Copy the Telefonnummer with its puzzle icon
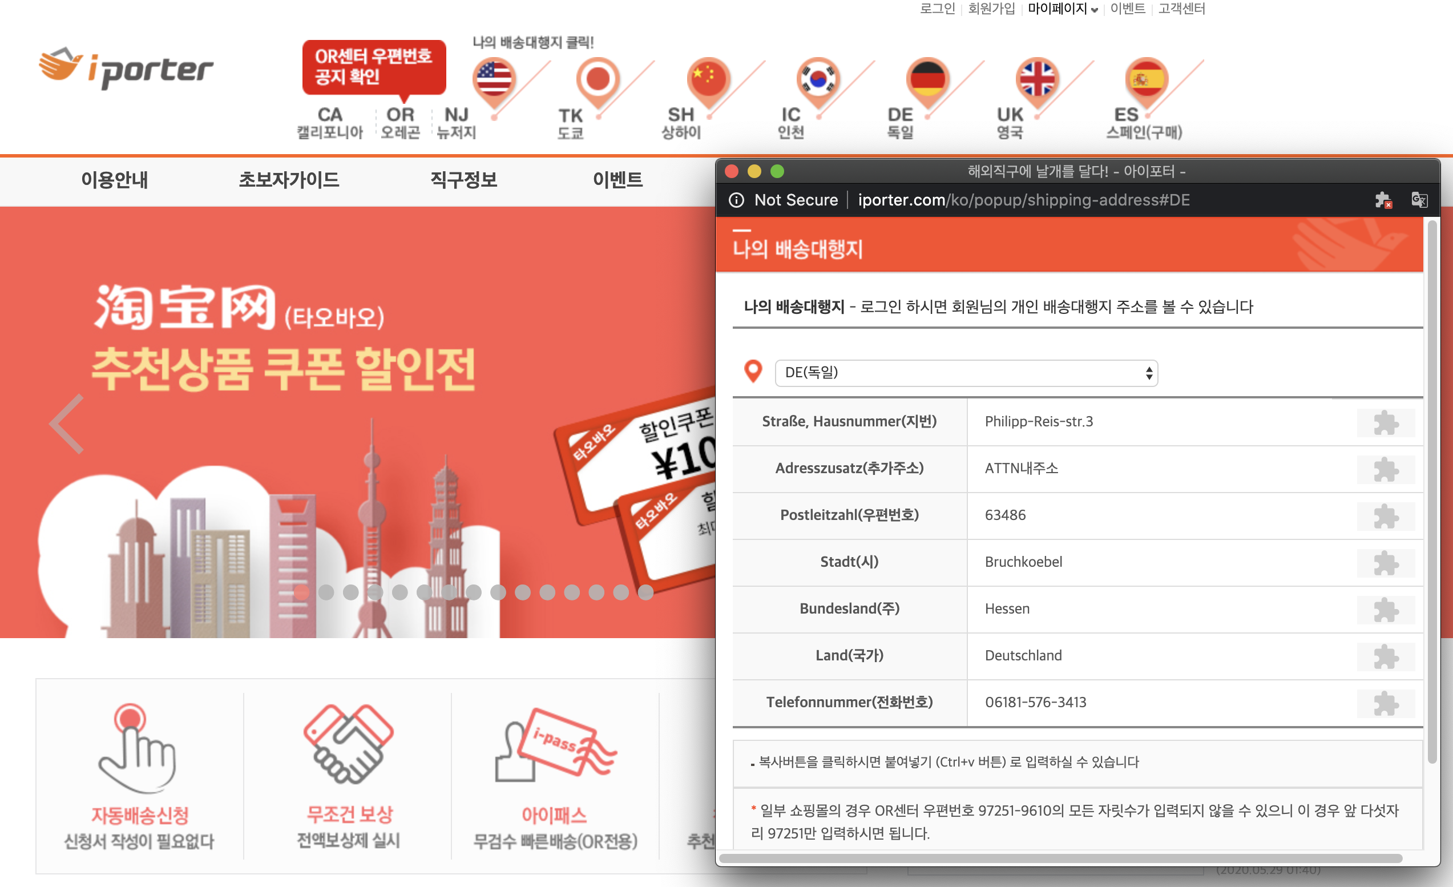Image resolution: width=1453 pixels, height=887 pixels. [1385, 703]
